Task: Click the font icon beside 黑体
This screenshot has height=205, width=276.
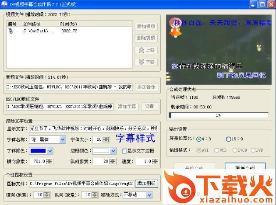Action: (x=34, y=140)
